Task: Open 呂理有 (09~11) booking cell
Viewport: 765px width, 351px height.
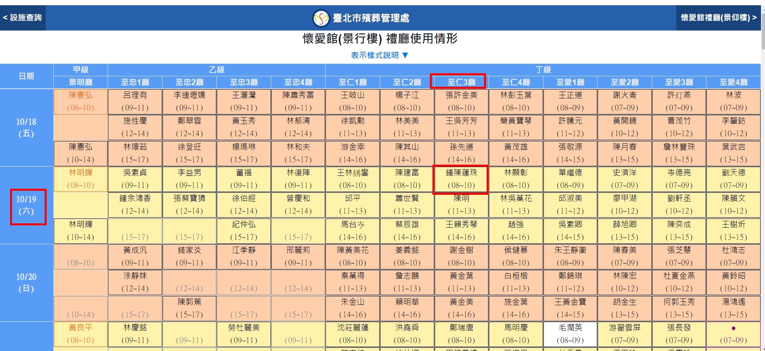Action: (135, 102)
